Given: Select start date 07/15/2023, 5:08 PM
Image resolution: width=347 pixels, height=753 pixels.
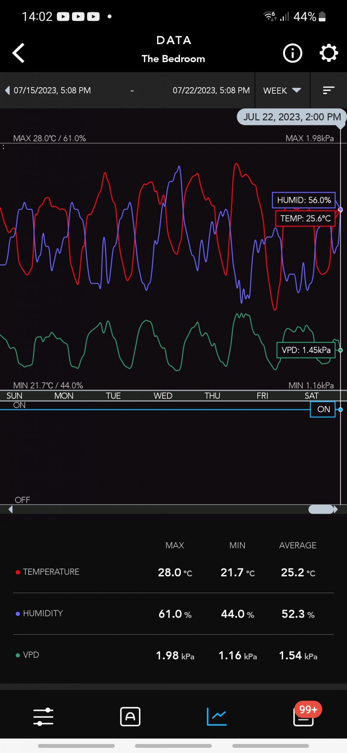Looking at the screenshot, I should coord(52,90).
